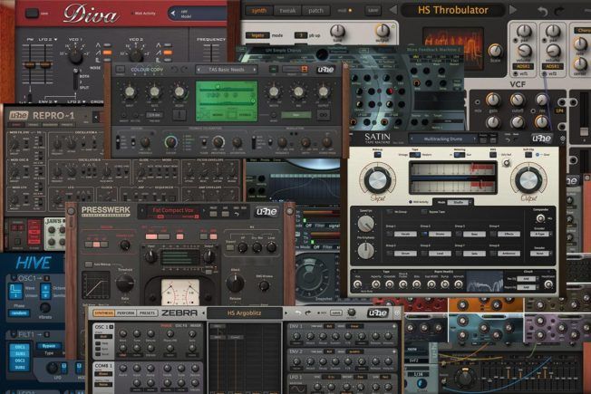Toggle the Group 2 checkbox in Satin

(x=424, y=234)
